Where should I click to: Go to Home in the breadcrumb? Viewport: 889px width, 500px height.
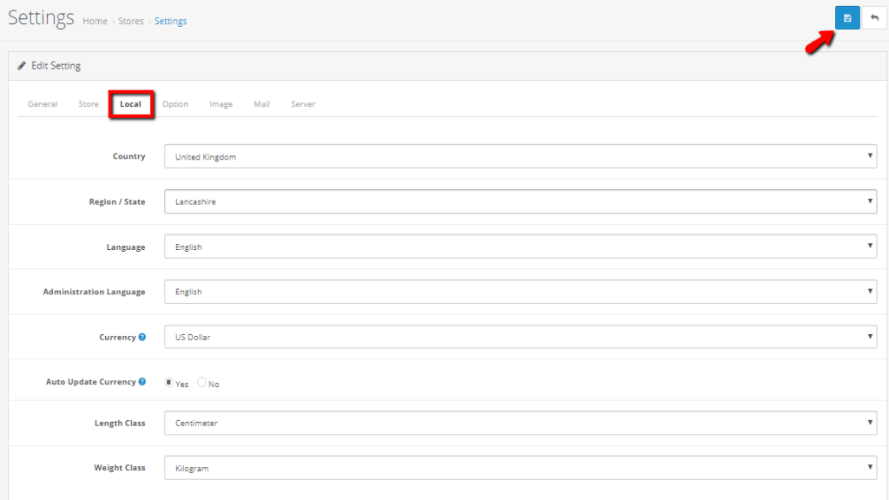(x=95, y=21)
